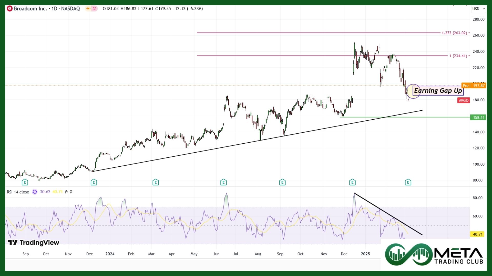Click the Broadcom Inc. 1D NASDAQ symbol title

(x=47, y=8)
